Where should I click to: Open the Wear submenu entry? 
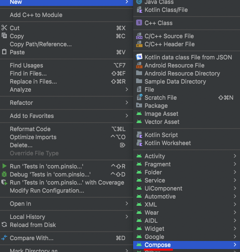click(187, 213)
